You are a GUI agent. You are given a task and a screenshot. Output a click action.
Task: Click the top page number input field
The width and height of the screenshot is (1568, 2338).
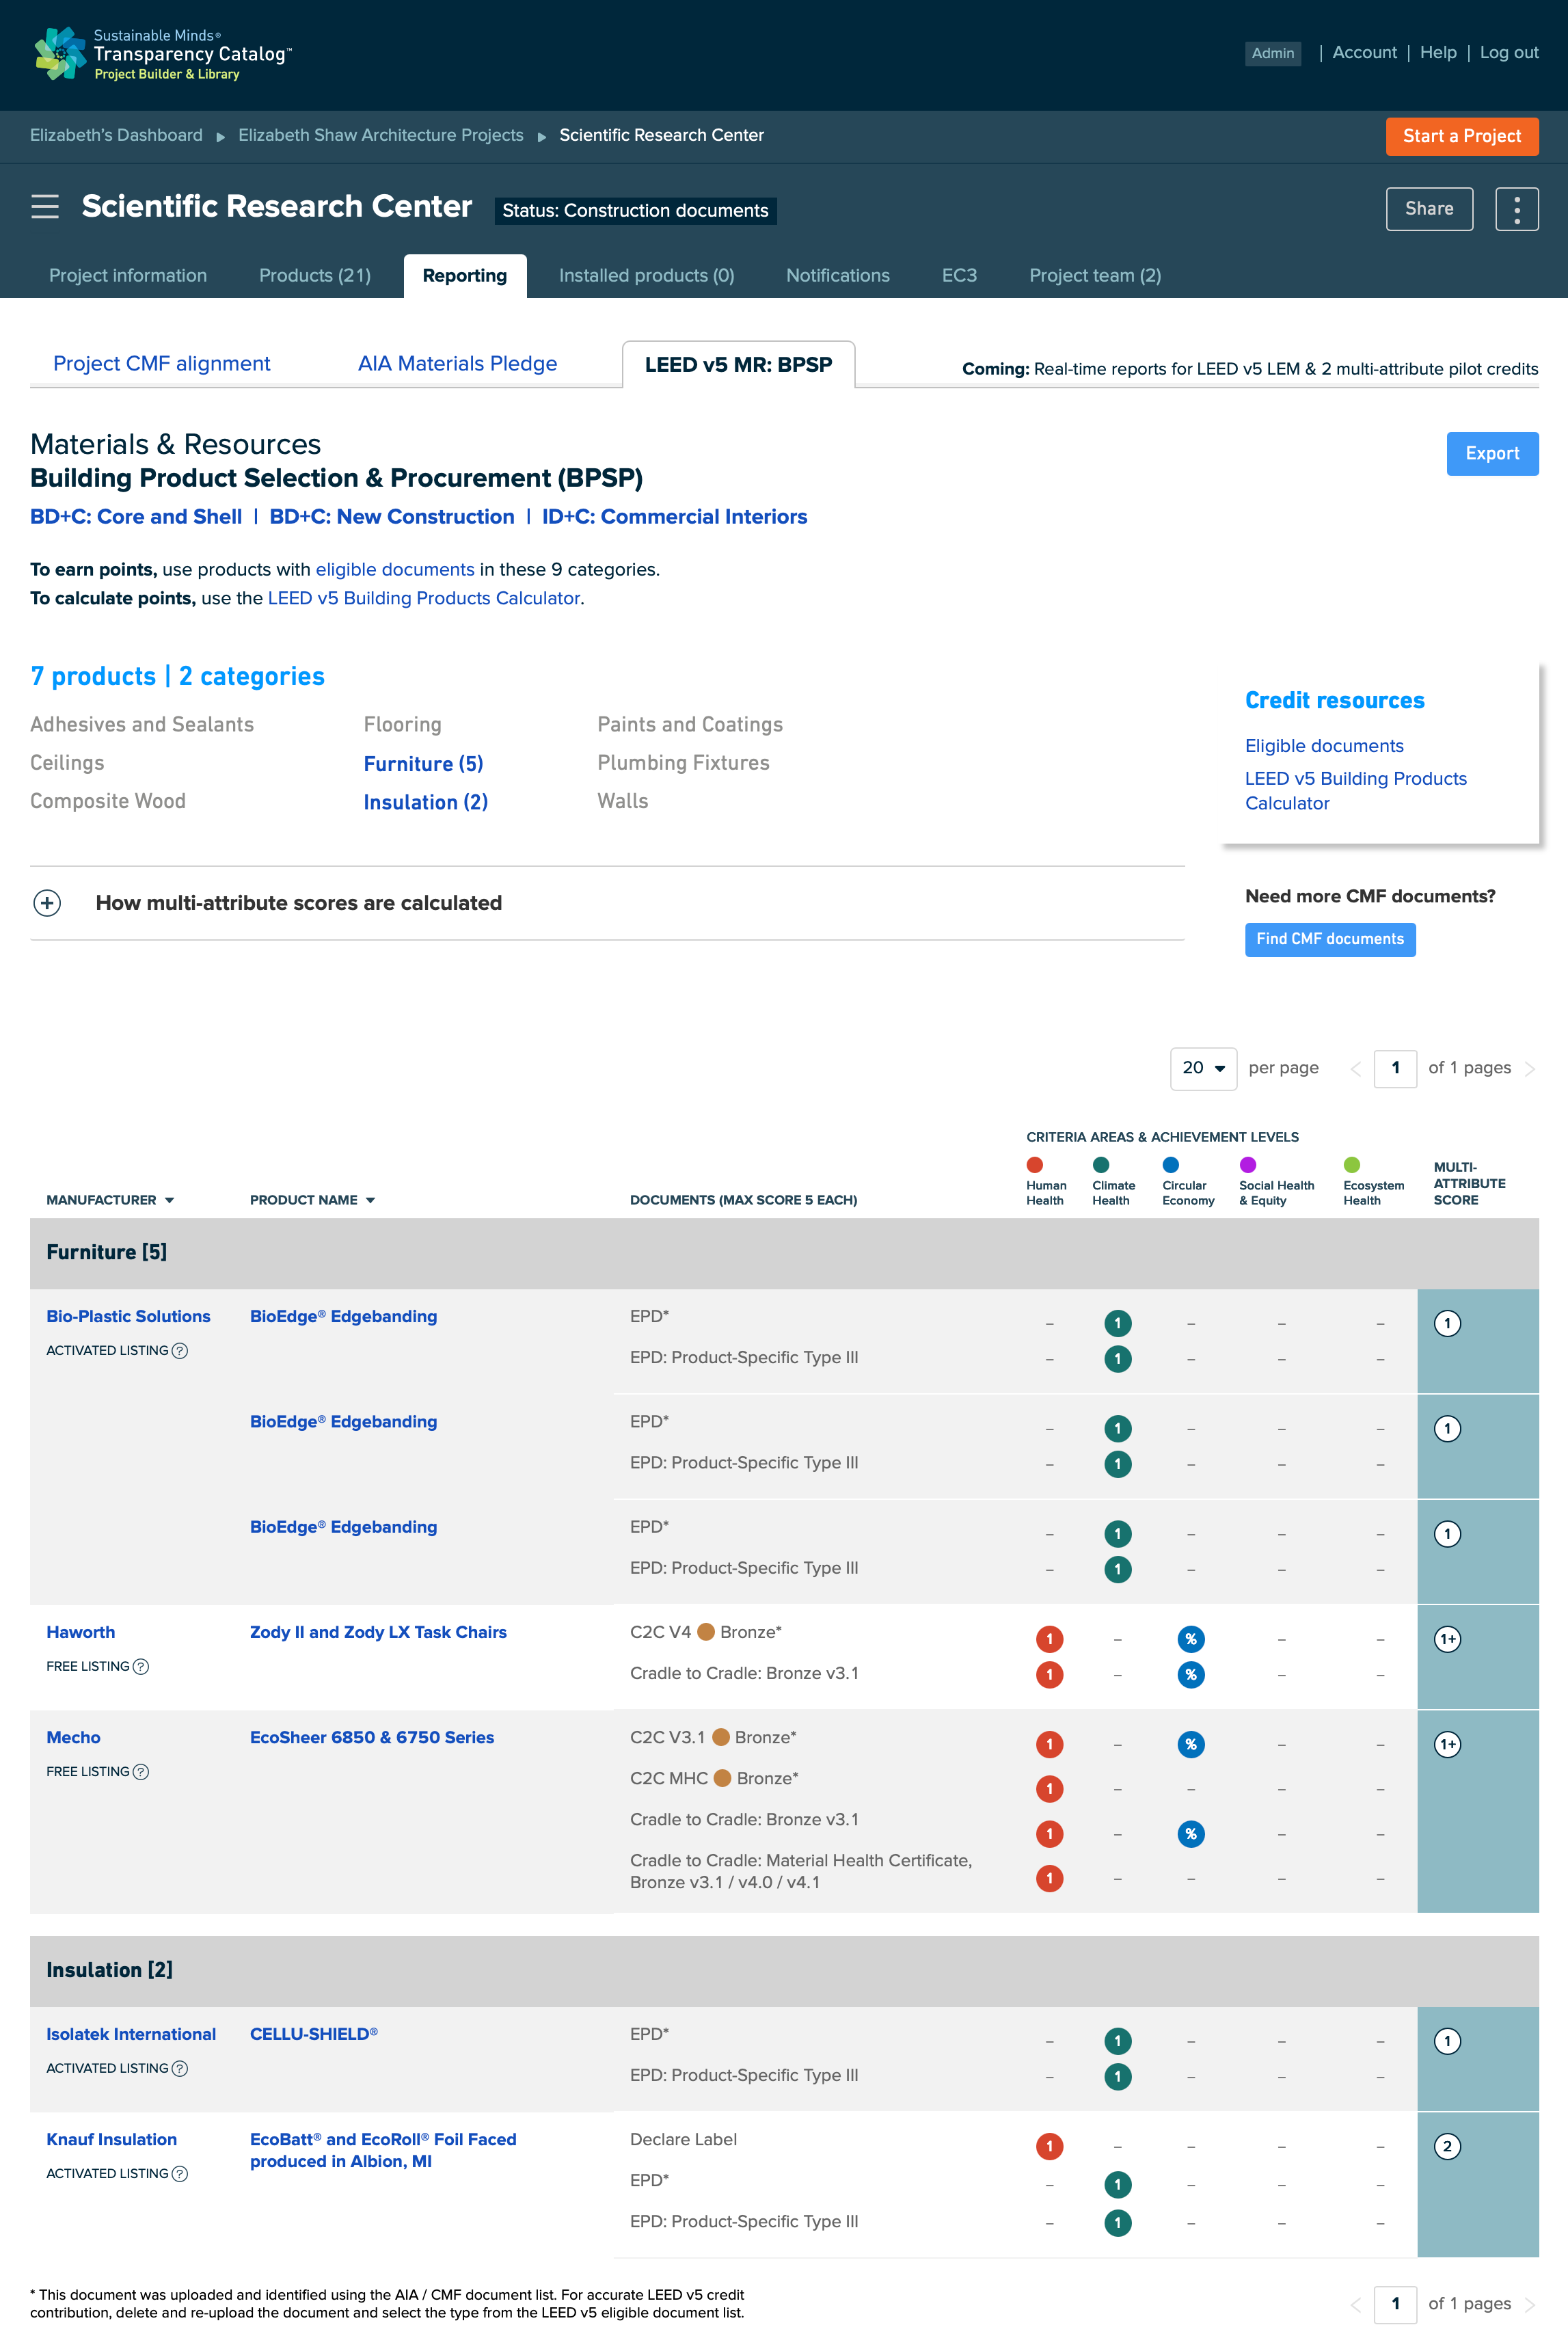(1395, 1068)
